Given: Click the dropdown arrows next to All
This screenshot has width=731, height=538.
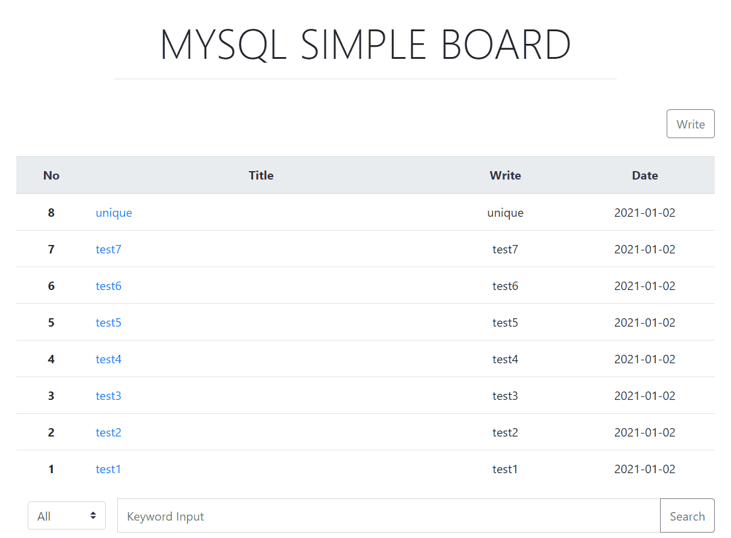Looking at the screenshot, I should click(93, 516).
